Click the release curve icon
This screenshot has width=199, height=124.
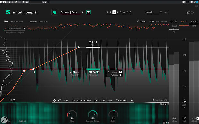108,72
